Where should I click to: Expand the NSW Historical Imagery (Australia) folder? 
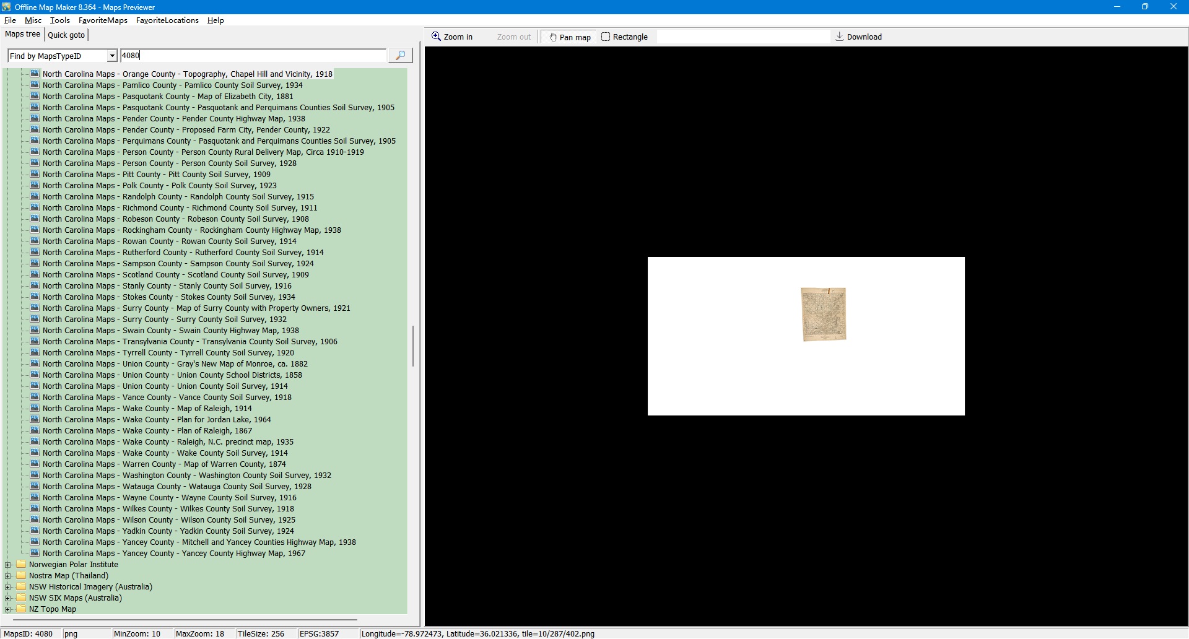pyautogui.click(x=8, y=587)
